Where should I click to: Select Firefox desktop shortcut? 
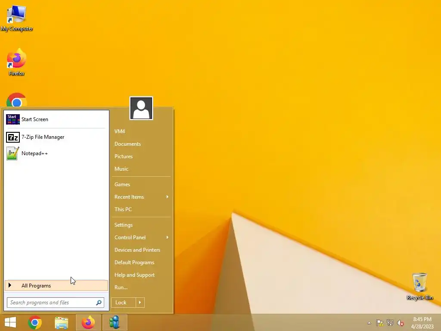pyautogui.click(x=17, y=62)
